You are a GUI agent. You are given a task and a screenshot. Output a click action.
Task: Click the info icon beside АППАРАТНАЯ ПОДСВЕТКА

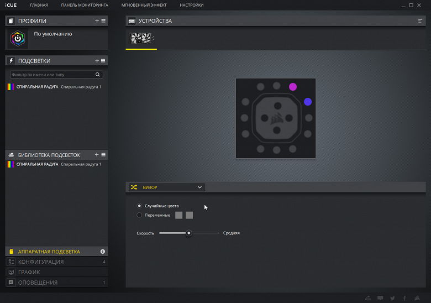tap(103, 252)
